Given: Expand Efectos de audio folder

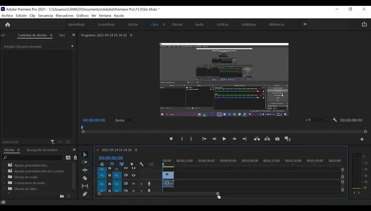Looking at the screenshot, I should click(4, 177).
